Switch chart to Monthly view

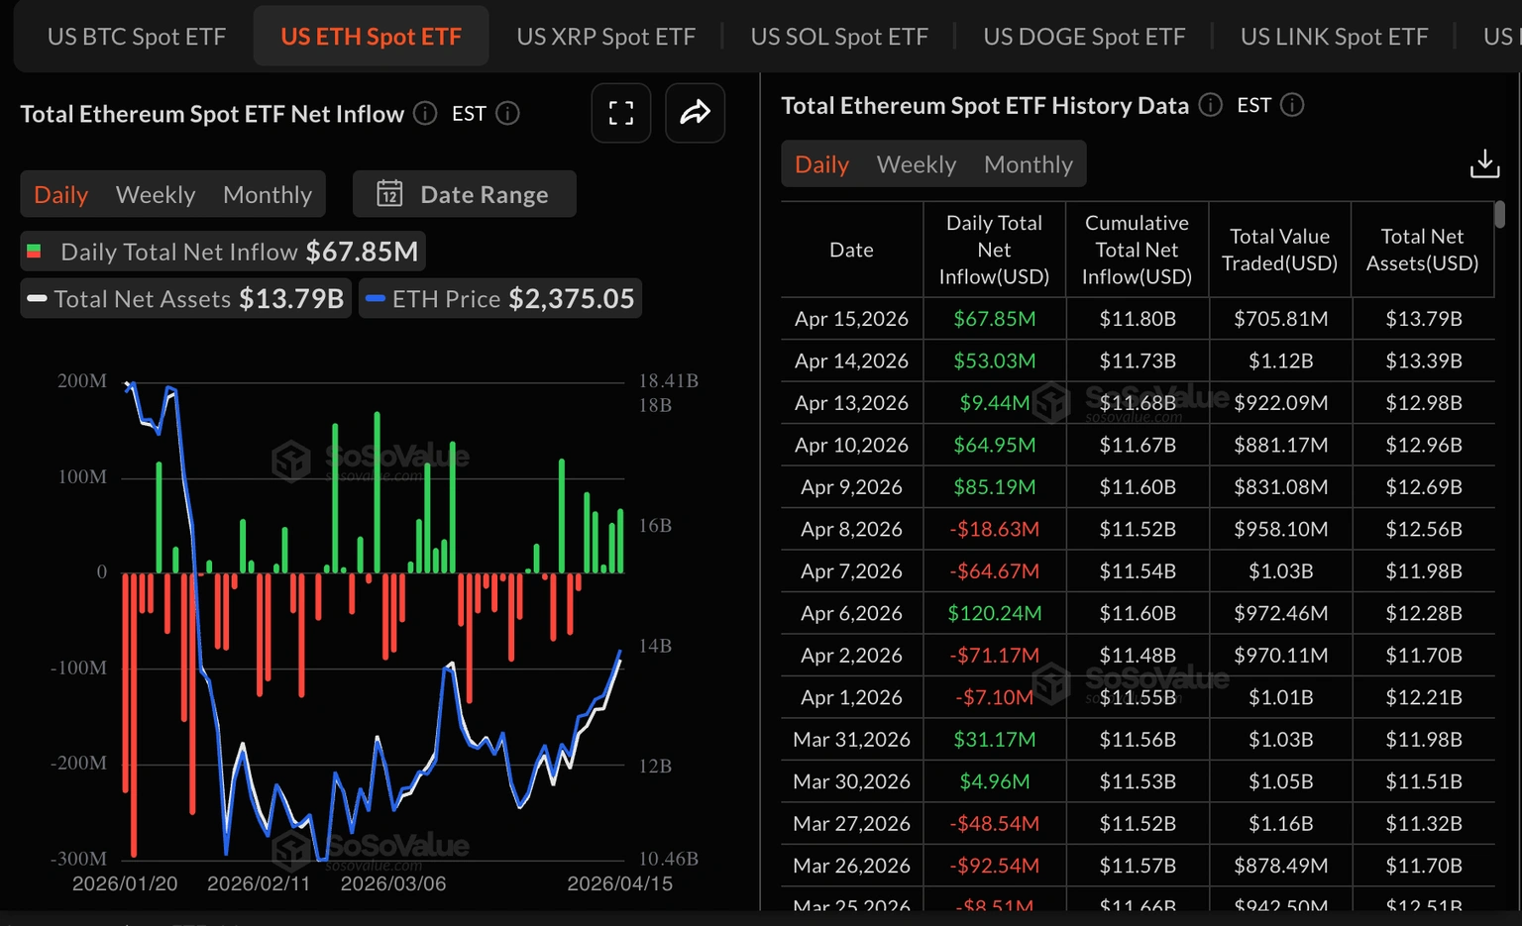click(x=268, y=194)
